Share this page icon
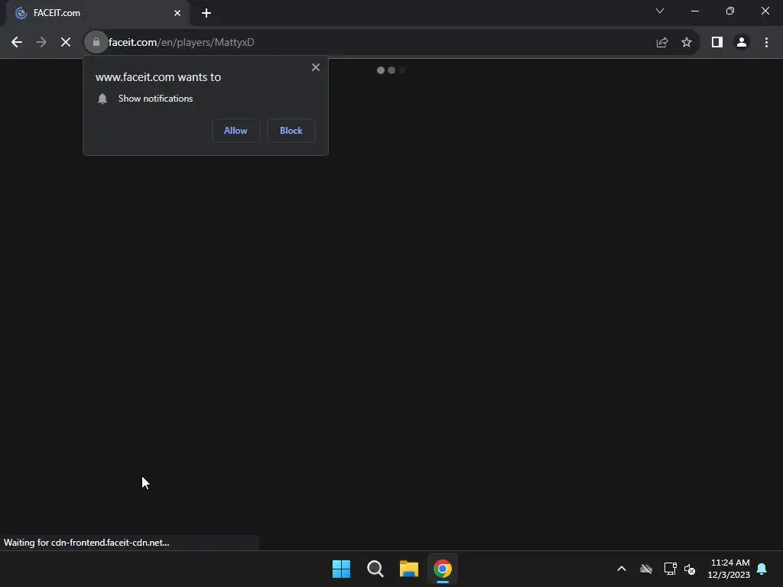Screen dimensions: 783x587 pyautogui.click(x=662, y=43)
